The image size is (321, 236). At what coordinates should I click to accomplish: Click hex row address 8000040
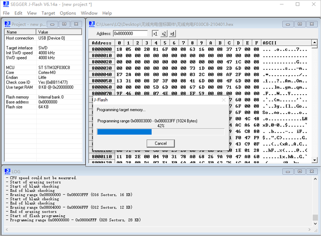(102, 75)
